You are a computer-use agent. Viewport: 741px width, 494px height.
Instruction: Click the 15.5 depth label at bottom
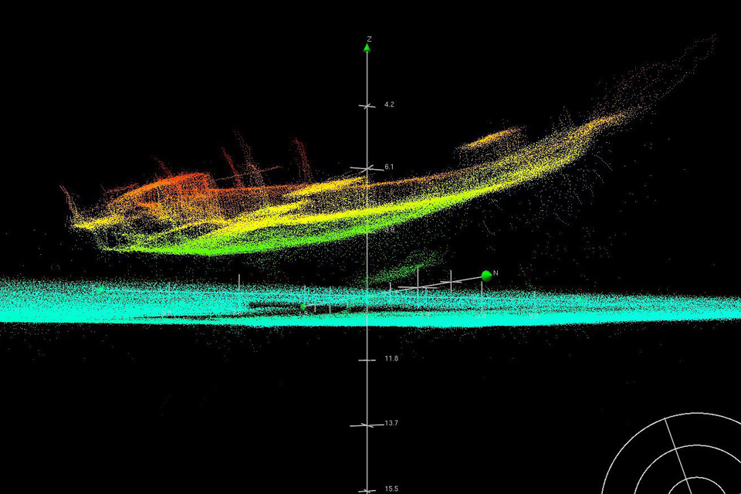pos(391,489)
